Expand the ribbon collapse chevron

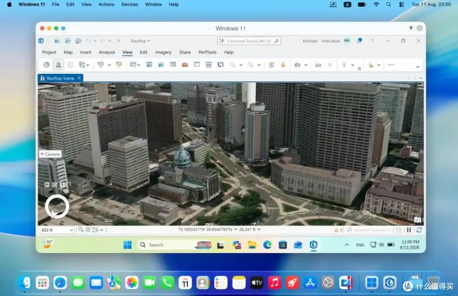pos(417,67)
